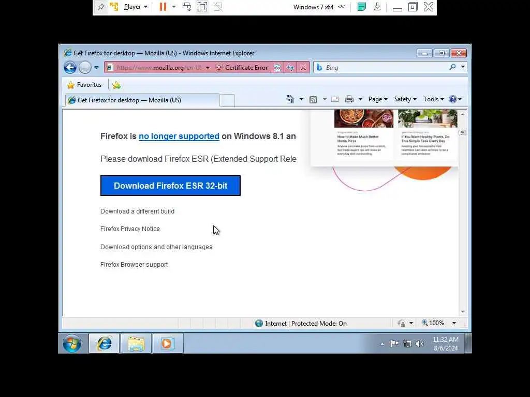
Task: Click Internet Protected Mode status globe icon
Action: 259,324
